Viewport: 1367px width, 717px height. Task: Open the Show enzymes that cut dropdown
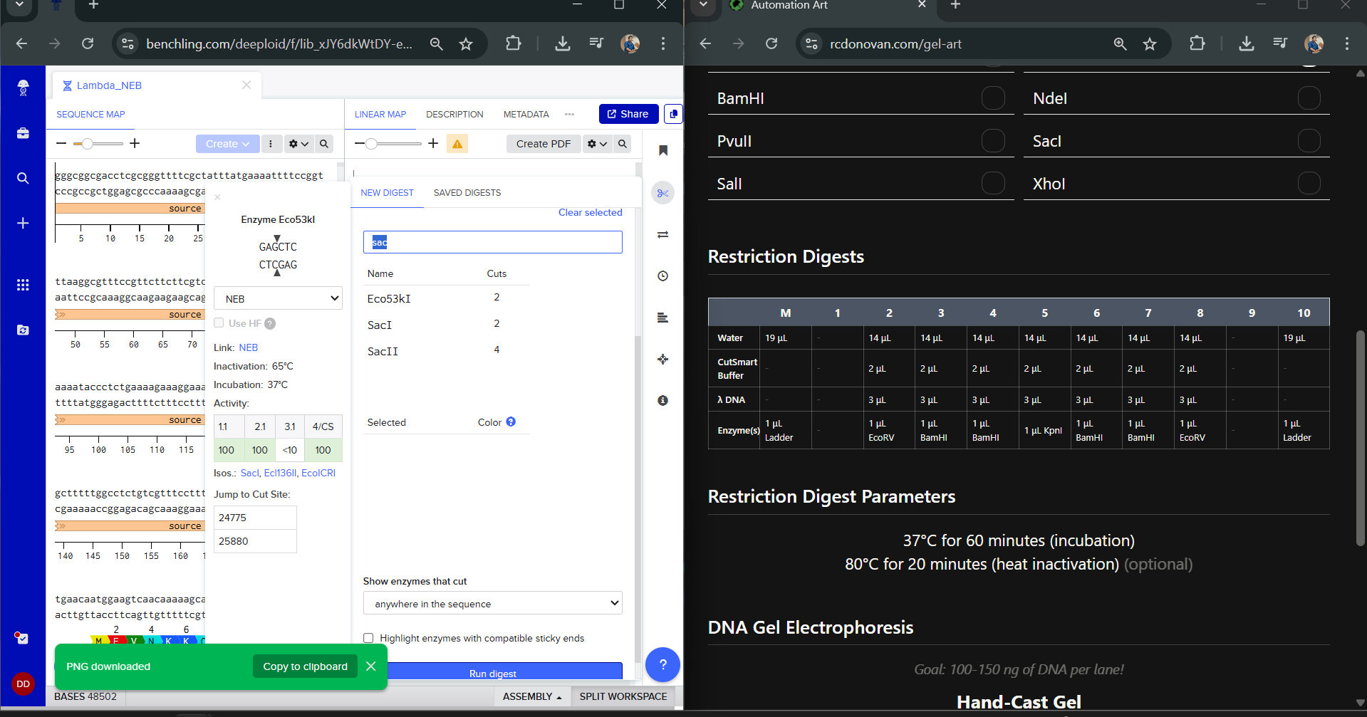pyautogui.click(x=492, y=603)
